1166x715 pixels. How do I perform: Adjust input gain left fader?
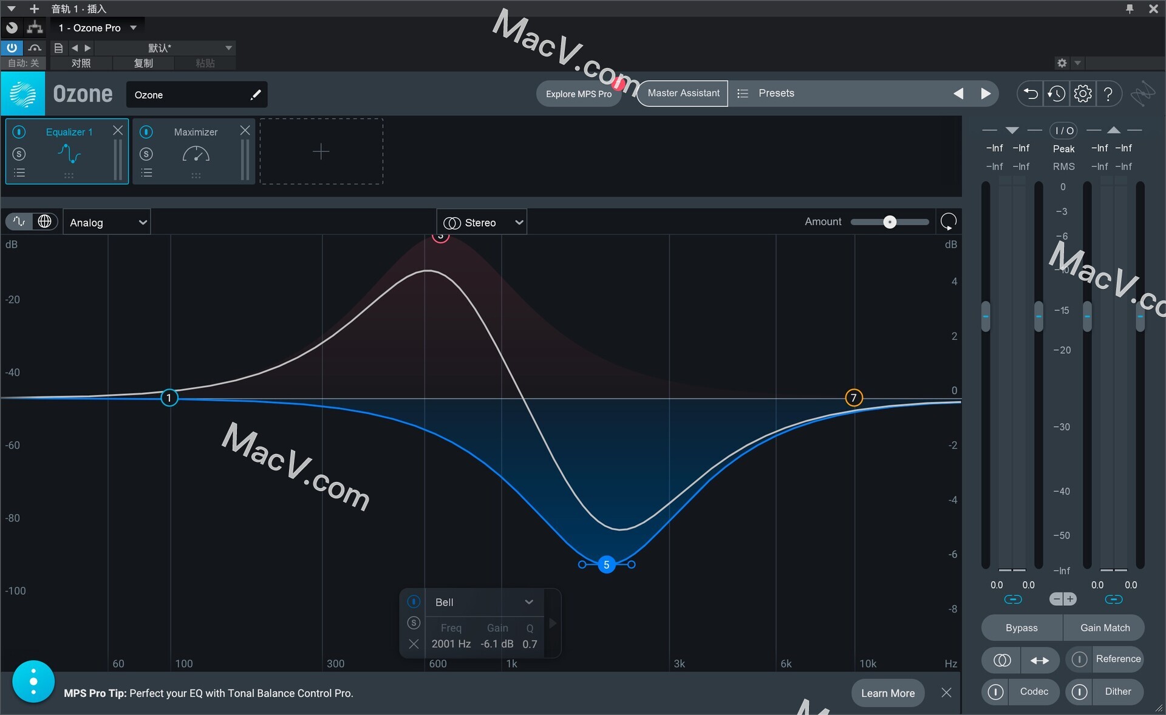click(x=986, y=316)
